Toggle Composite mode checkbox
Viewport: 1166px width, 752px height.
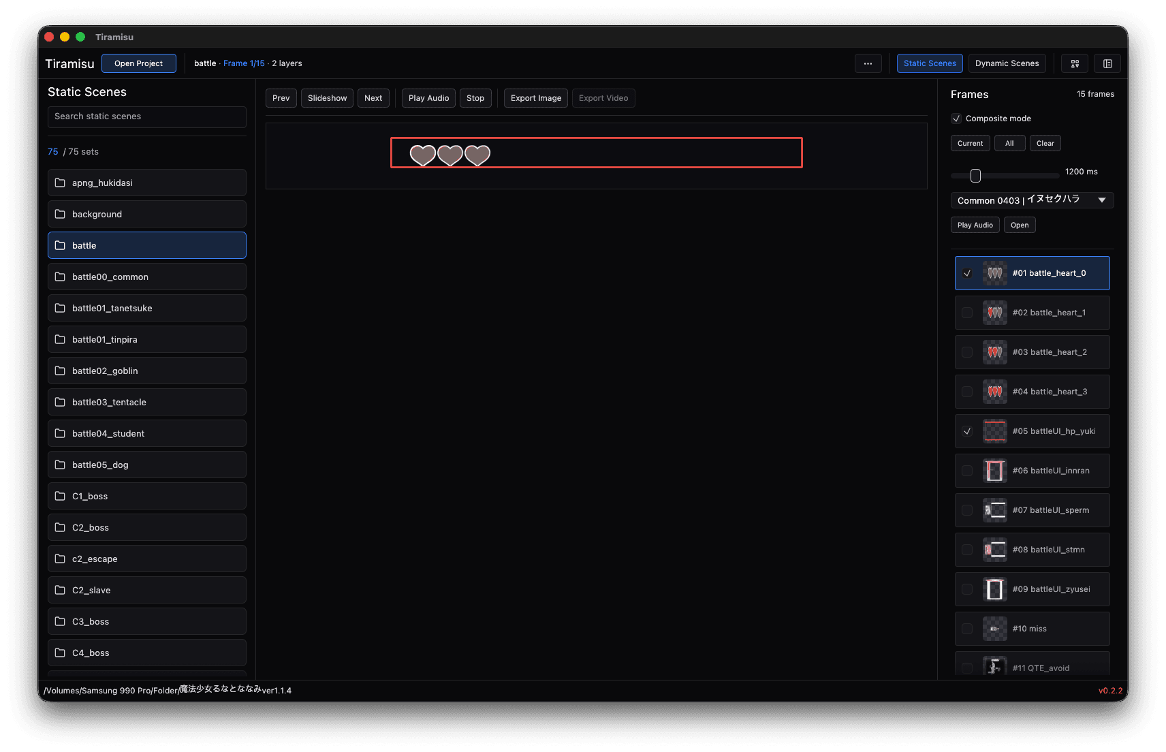[956, 119]
